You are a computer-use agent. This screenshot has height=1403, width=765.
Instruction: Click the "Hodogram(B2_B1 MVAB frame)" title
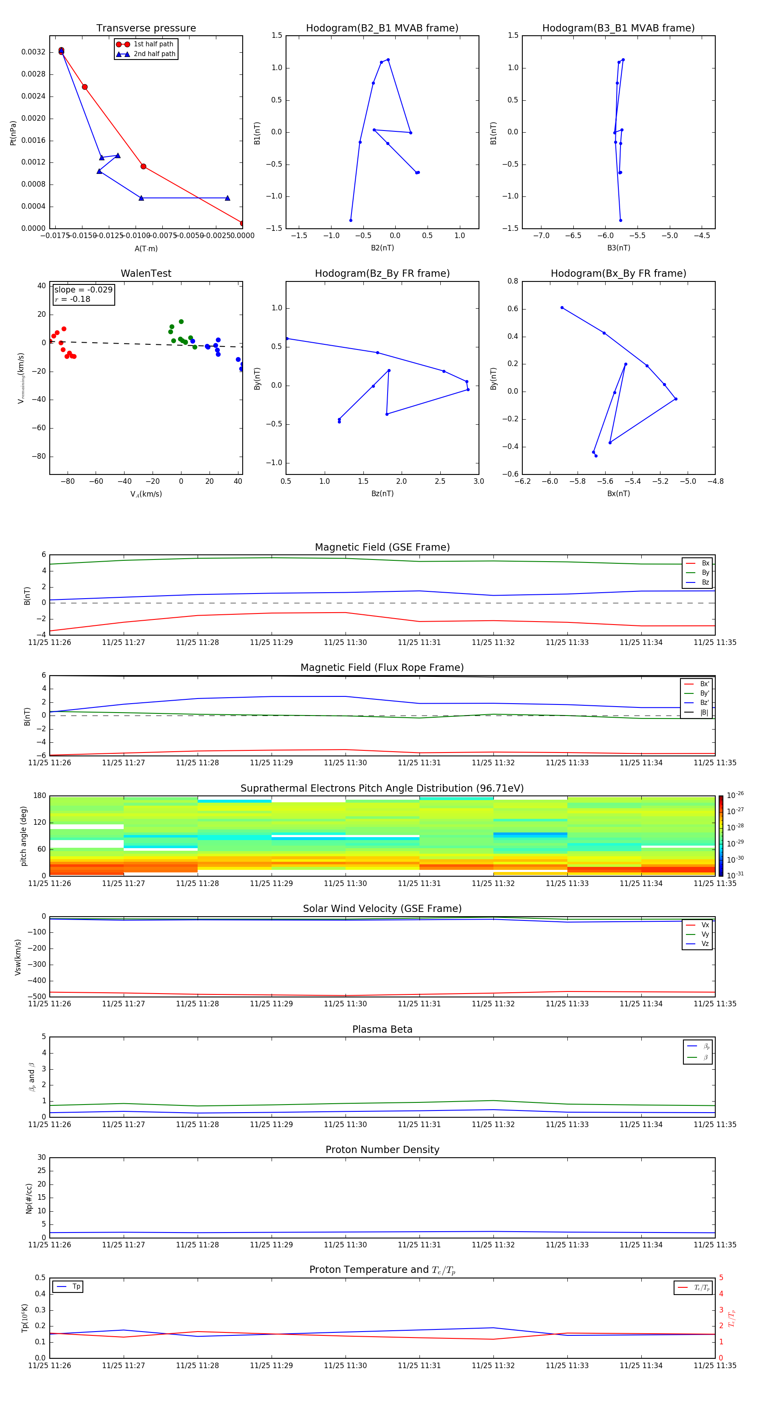coord(382,28)
